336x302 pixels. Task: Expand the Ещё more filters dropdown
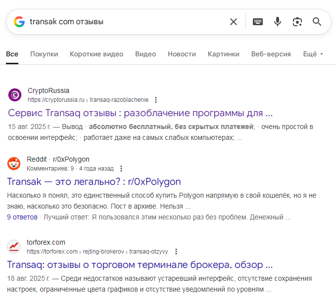pyautogui.click(x=313, y=54)
